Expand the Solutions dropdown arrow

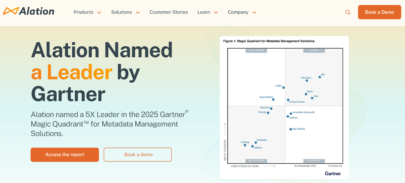(x=138, y=13)
